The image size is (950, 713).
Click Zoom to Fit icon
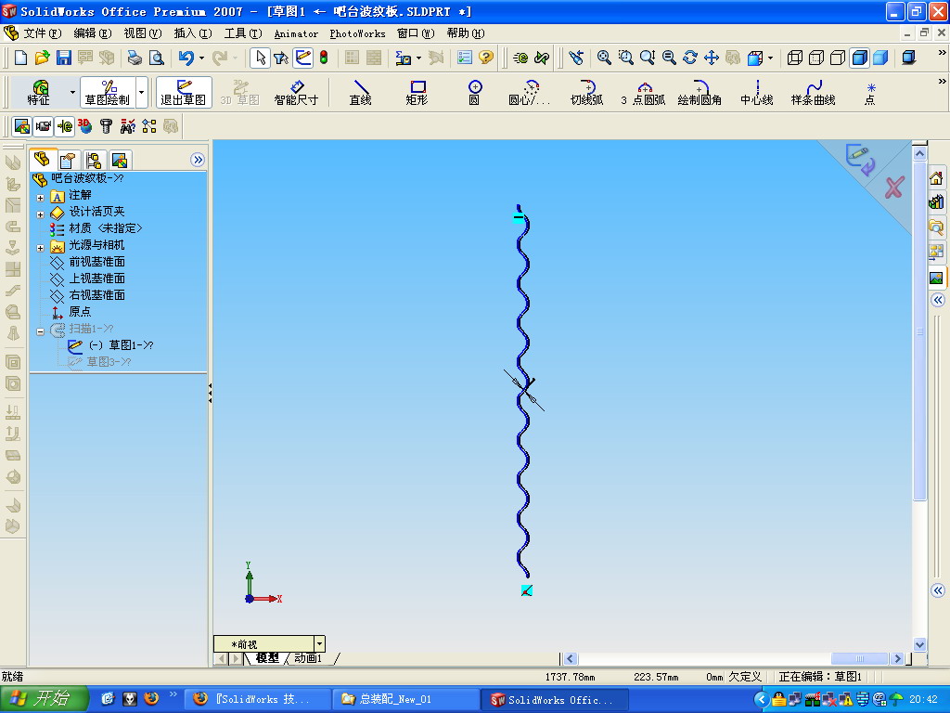(604, 58)
